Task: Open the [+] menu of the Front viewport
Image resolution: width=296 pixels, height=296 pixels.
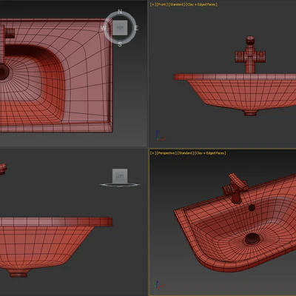Action: [153, 4]
